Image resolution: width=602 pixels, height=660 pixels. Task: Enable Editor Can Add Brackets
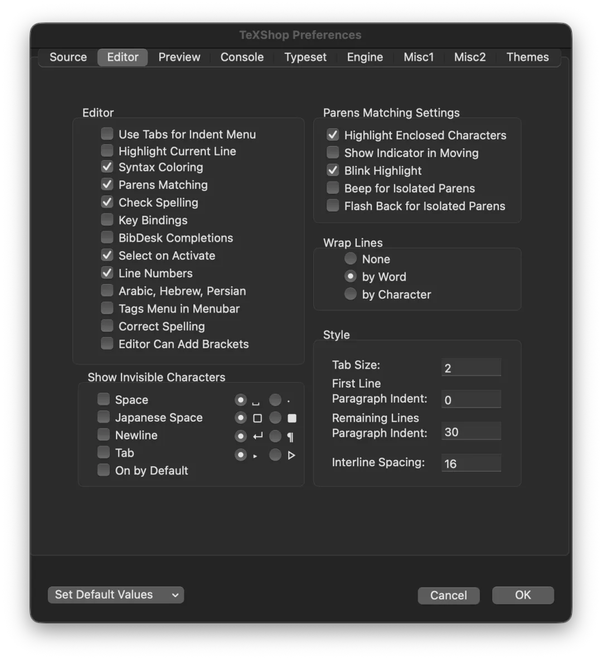[107, 344]
